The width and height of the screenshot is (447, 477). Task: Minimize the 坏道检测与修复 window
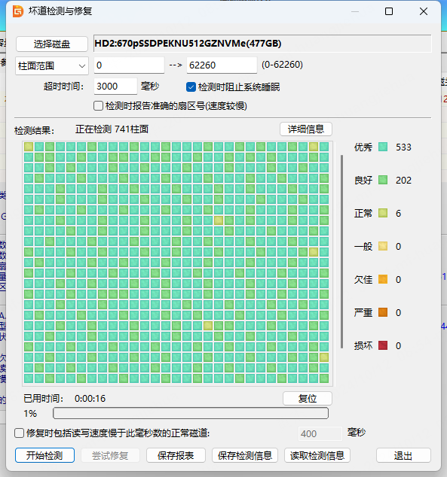click(355, 11)
